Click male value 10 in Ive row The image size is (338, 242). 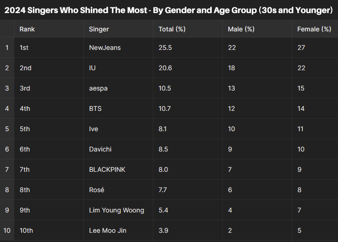click(232, 129)
